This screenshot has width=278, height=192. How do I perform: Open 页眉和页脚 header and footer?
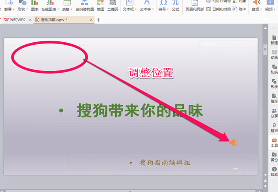pos(195,6)
